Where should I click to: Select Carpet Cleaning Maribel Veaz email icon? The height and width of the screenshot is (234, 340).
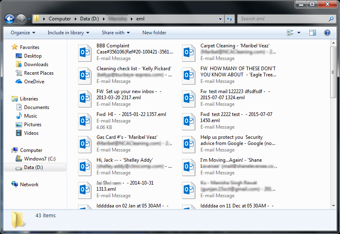[x=189, y=53]
